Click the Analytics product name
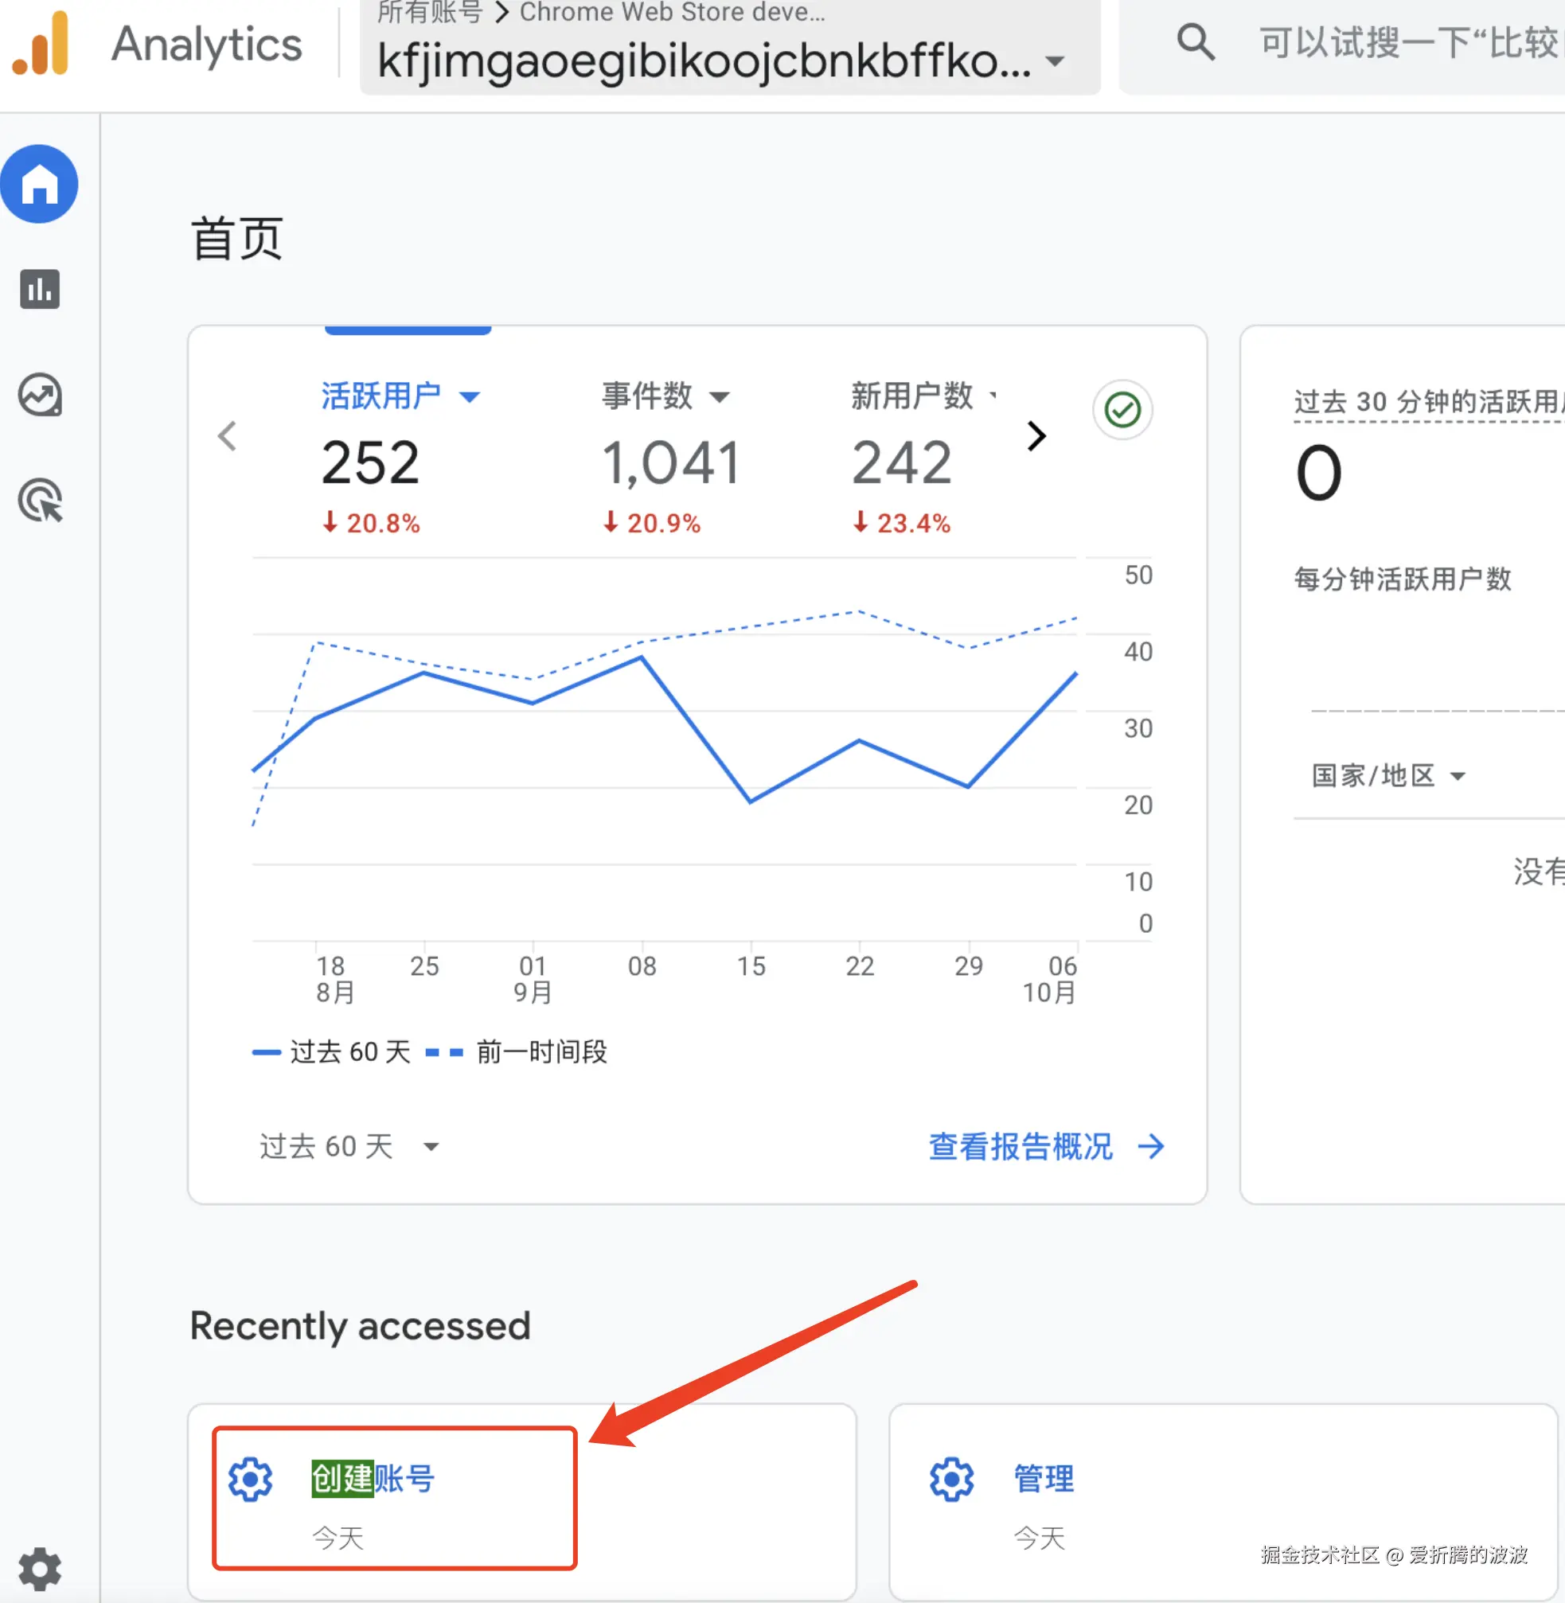Screen dimensions: 1565x1603 point(207,44)
